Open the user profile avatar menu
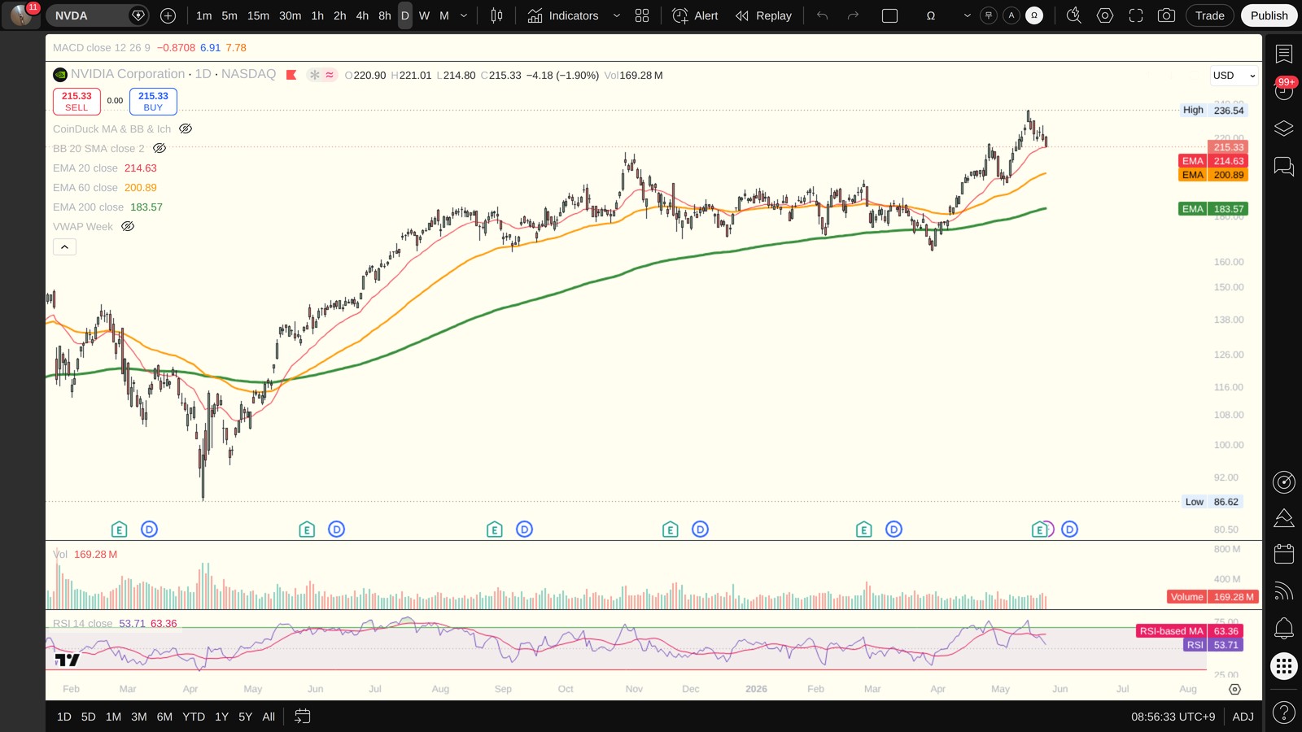The width and height of the screenshot is (1302, 732). click(21, 15)
